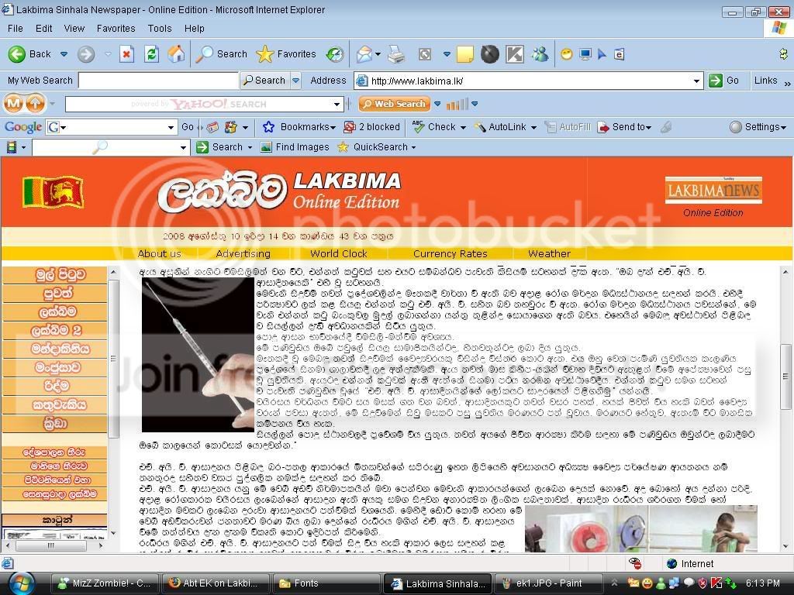This screenshot has width=794, height=595.
Task: Click the My Web Search input box
Action: (x=158, y=81)
